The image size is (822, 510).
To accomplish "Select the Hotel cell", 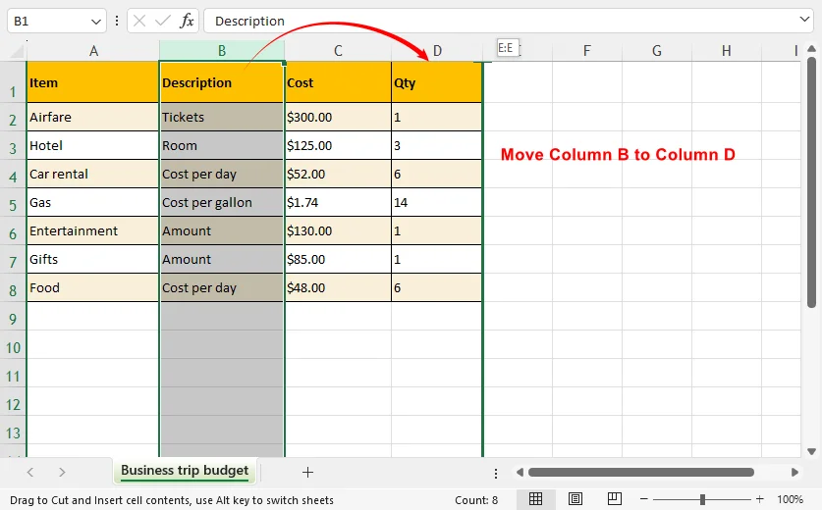I will [x=92, y=145].
